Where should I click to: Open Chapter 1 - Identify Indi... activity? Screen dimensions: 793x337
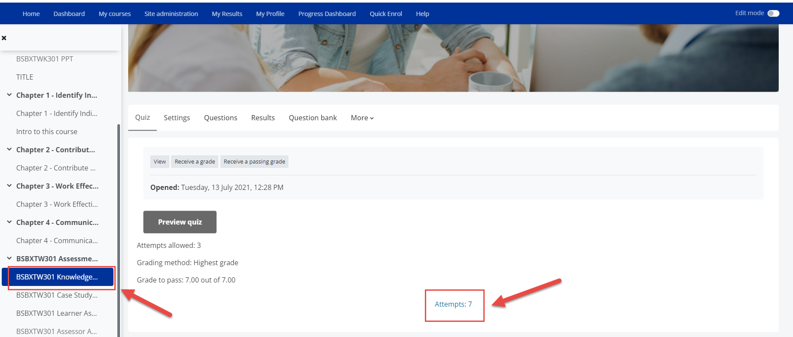57,113
